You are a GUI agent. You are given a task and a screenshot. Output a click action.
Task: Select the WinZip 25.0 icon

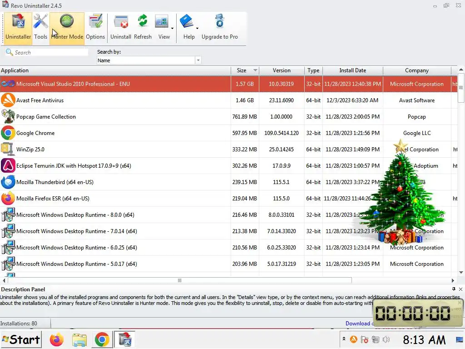pyautogui.click(x=8, y=149)
